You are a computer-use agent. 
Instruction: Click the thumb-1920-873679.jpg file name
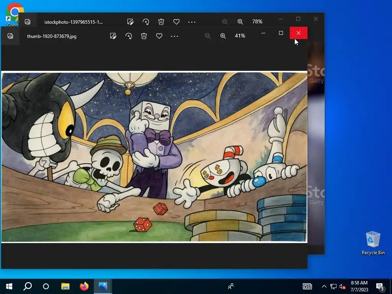click(x=52, y=36)
